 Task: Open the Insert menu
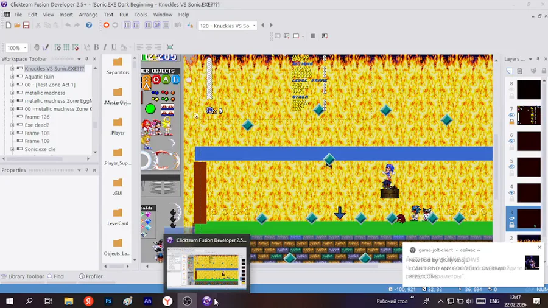66,15
